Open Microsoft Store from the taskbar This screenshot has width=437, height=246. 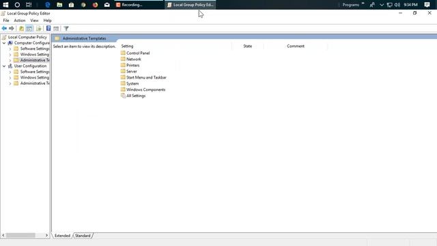click(71, 5)
